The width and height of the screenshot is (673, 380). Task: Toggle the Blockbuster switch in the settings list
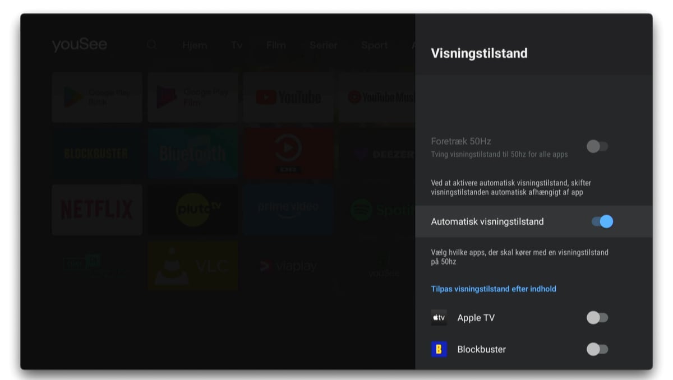(x=597, y=349)
